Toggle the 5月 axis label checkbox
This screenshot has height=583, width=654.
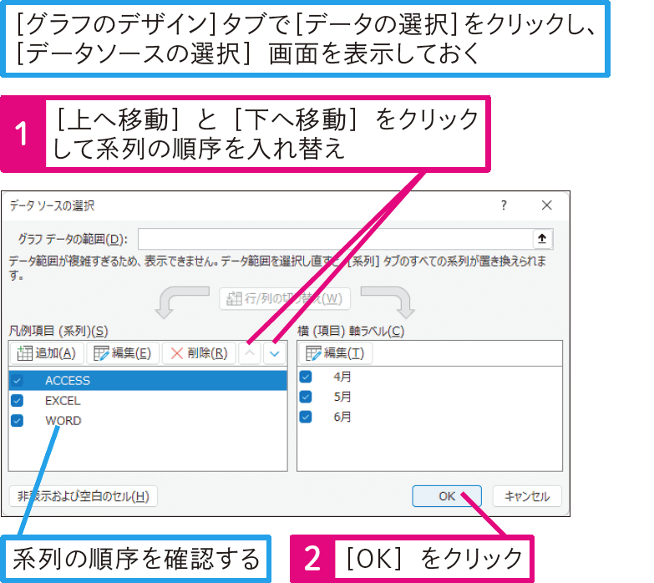306,396
